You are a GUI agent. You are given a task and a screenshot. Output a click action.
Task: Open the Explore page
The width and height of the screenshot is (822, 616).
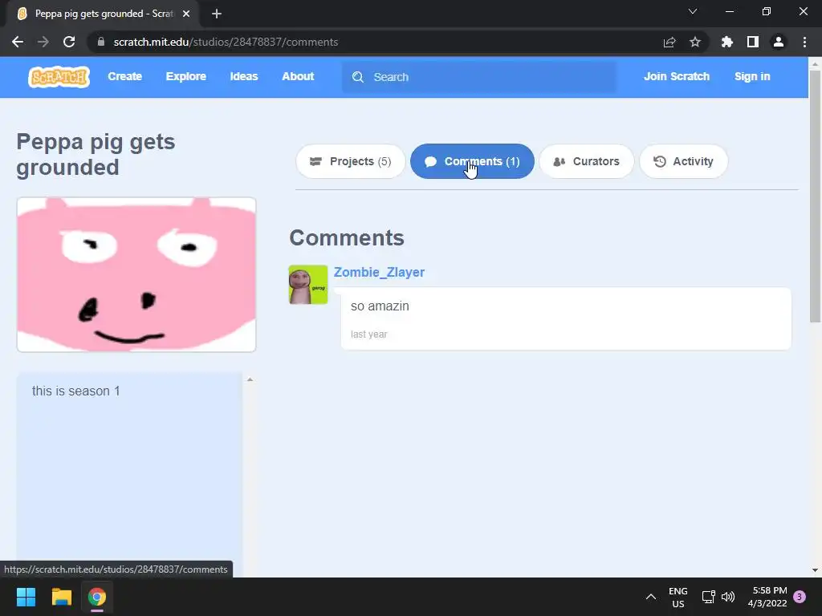click(186, 76)
